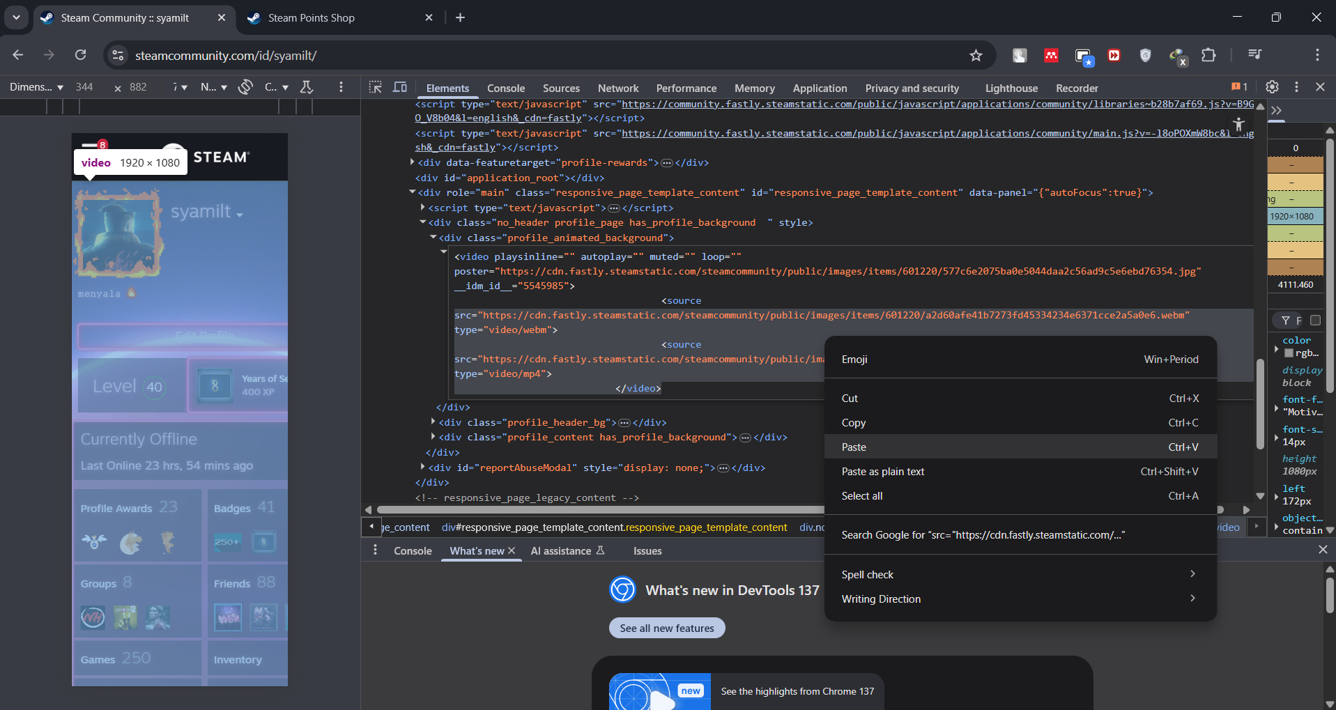Expand the reportAbuseModal div node

(x=423, y=468)
